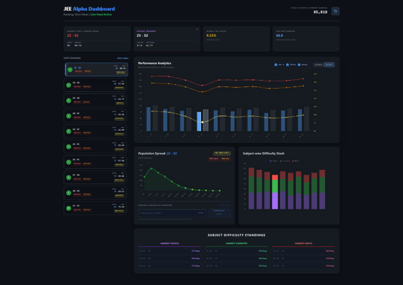403x285 pixels.
Task: Click the Live Feed Active status text
Action: (101, 14)
